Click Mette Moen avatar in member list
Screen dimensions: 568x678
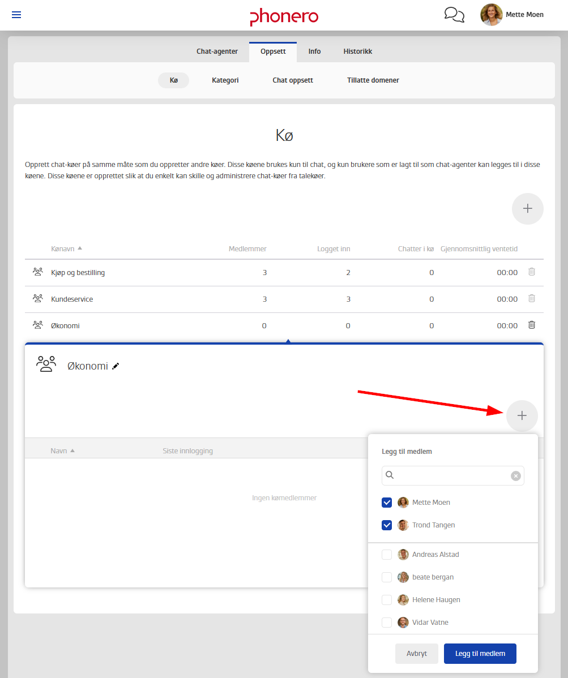pos(403,503)
